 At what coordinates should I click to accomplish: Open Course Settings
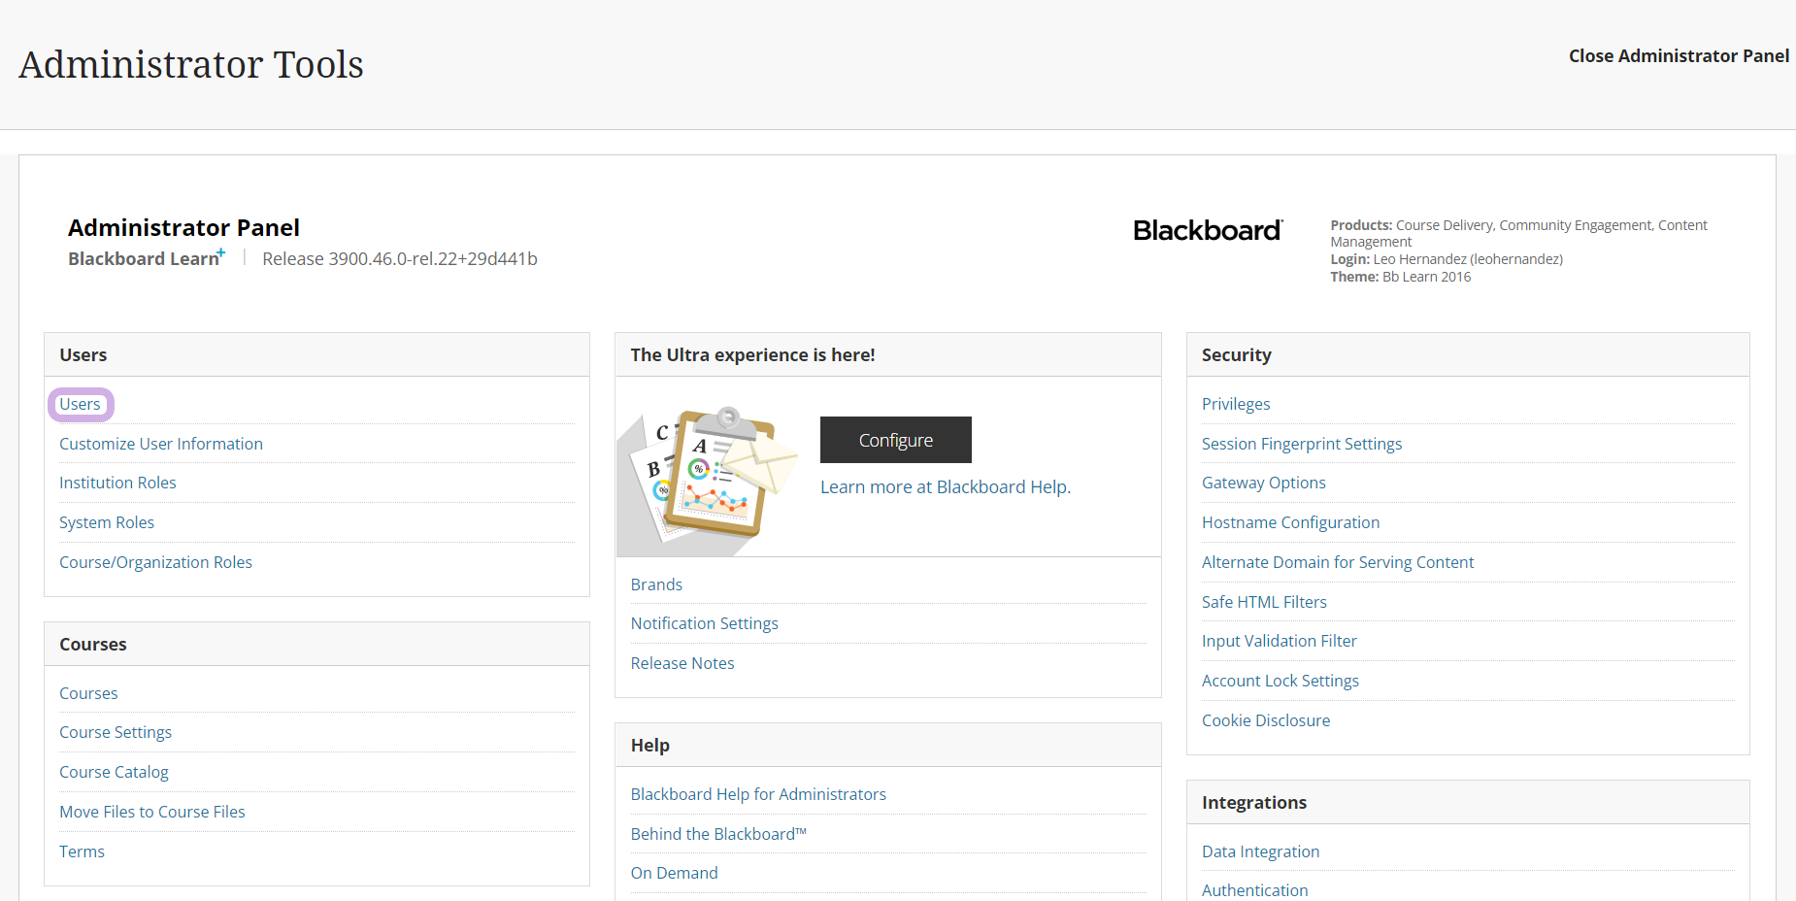[x=116, y=732]
